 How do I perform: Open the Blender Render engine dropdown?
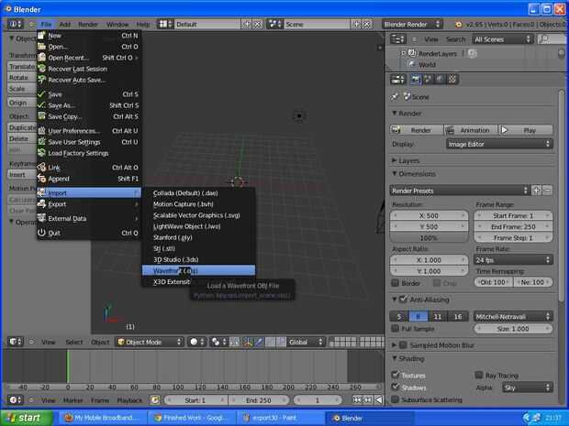(412, 24)
